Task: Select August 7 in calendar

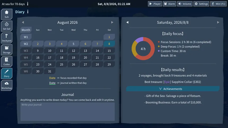Action: point(97,44)
